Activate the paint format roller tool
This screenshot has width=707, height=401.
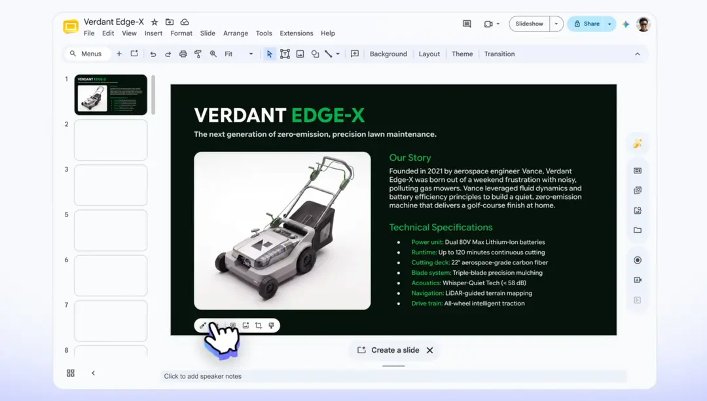pos(198,54)
